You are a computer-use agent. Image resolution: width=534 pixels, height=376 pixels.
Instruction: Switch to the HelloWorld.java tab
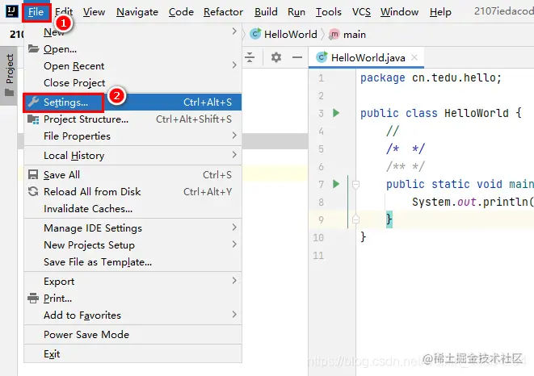367,57
